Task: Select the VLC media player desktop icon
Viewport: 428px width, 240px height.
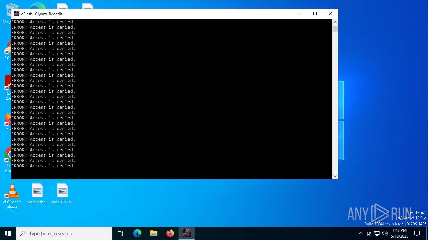Action: click(x=12, y=196)
